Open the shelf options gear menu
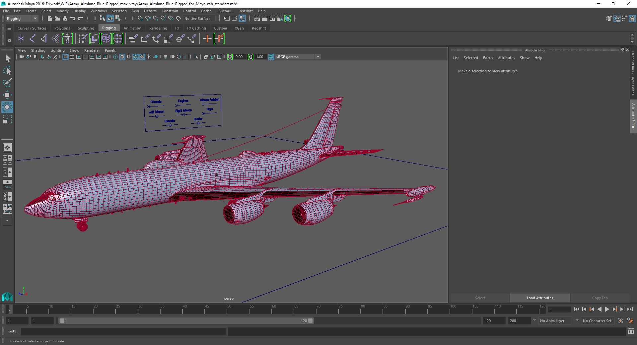 (x=9, y=40)
